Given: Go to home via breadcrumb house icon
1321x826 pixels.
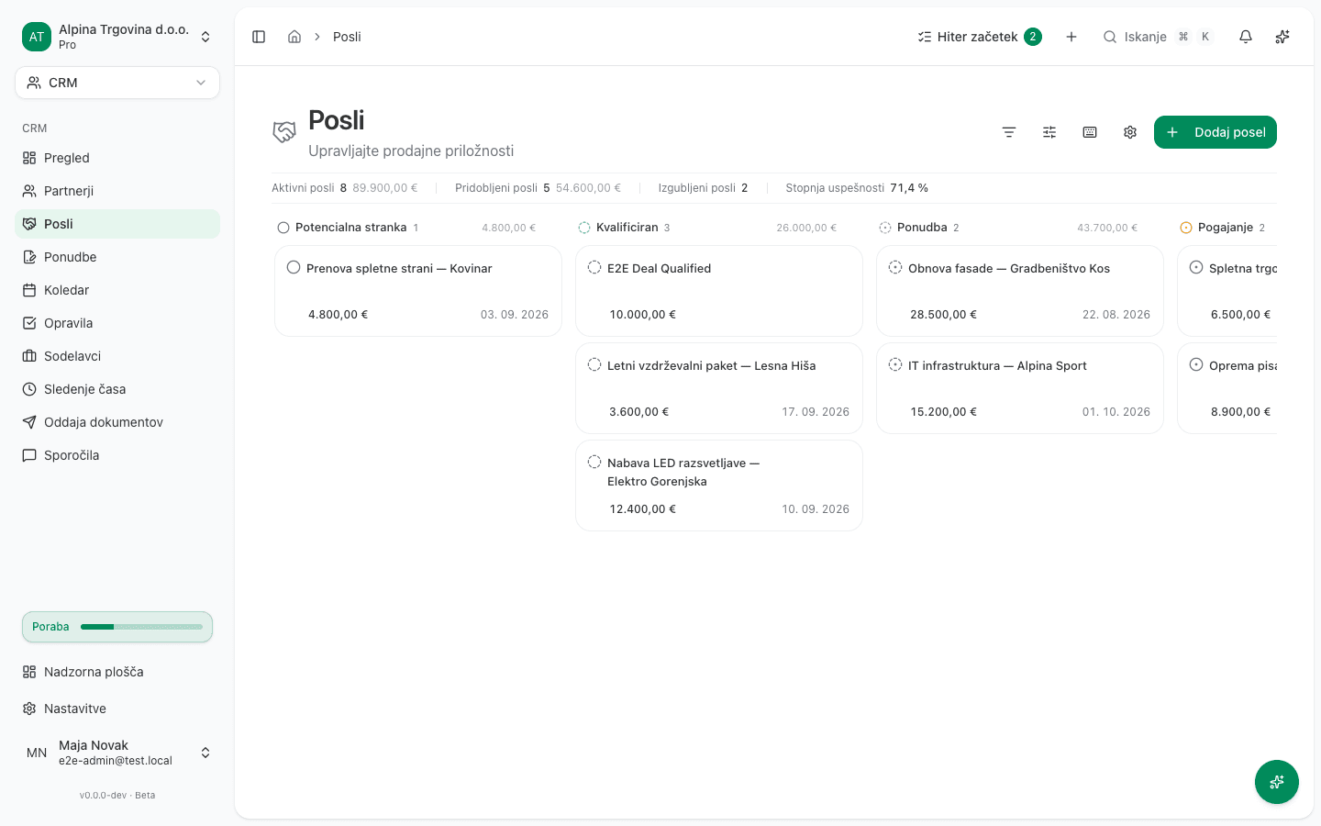Looking at the screenshot, I should click(x=294, y=37).
